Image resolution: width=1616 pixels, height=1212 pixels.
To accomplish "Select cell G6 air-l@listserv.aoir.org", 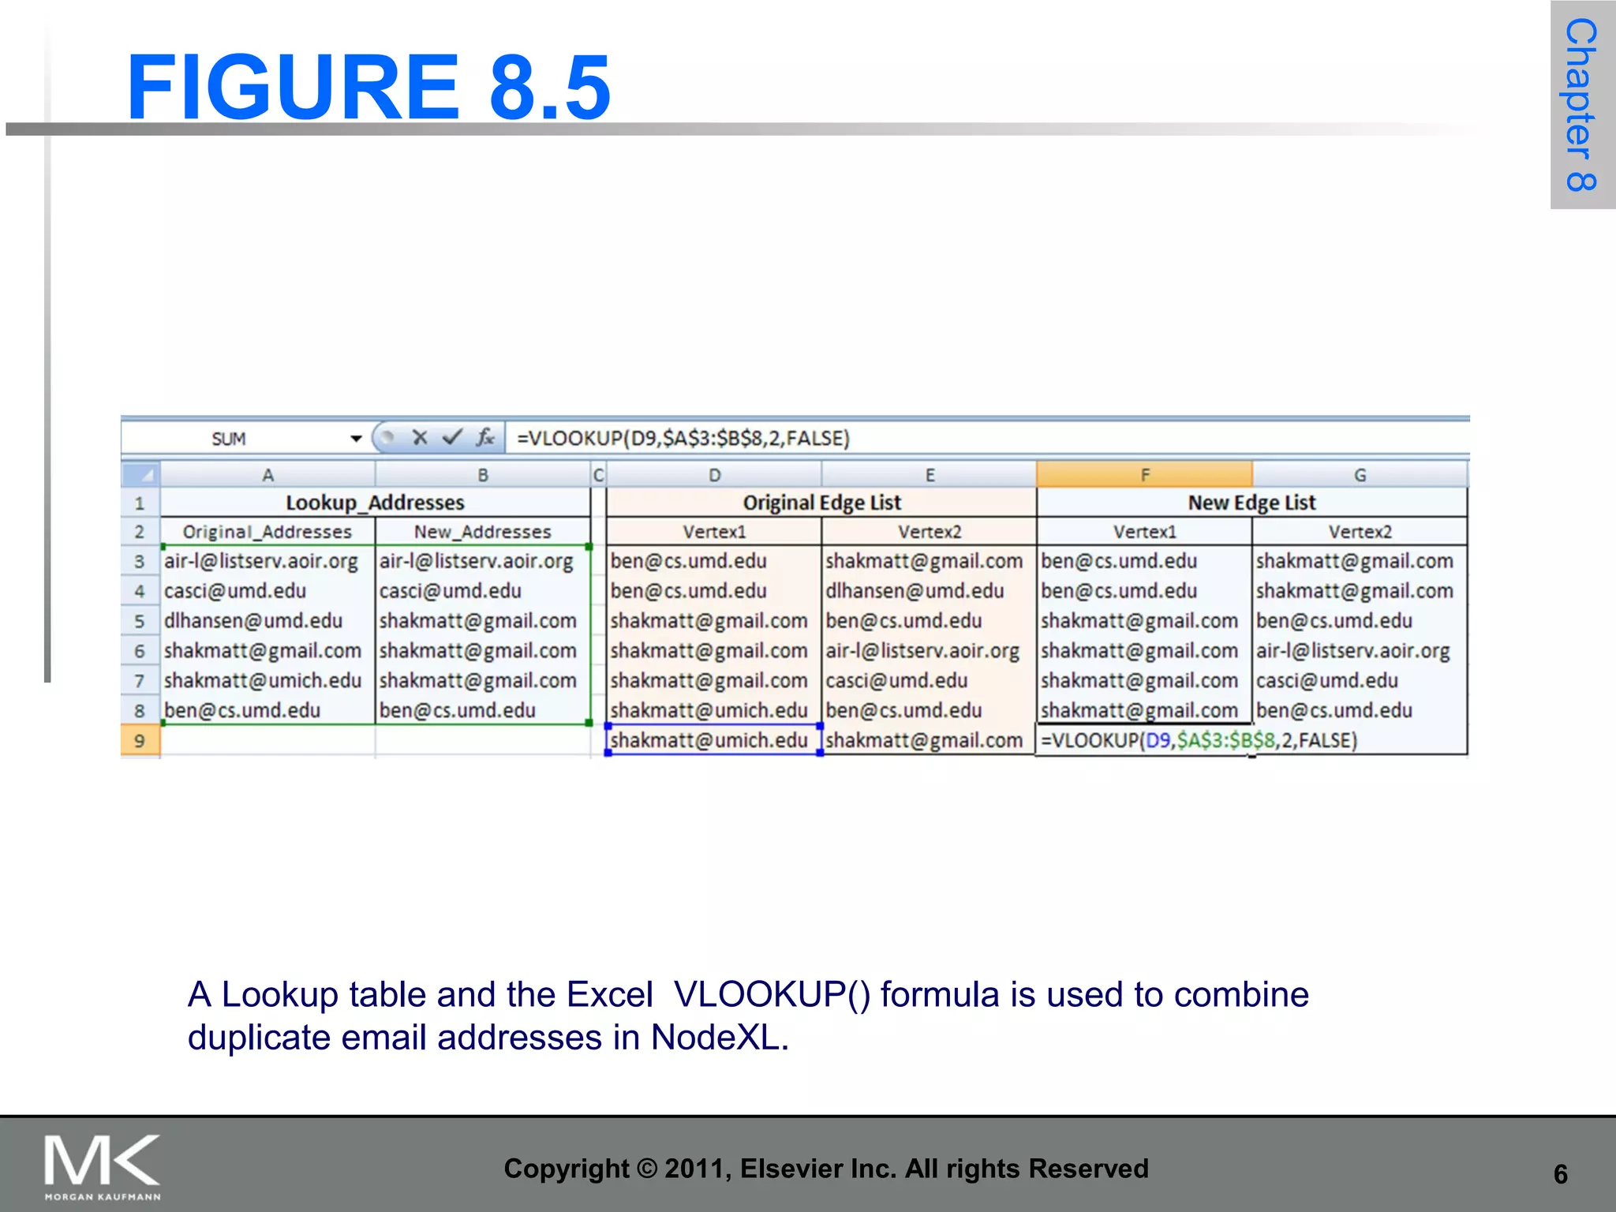I will point(1360,651).
